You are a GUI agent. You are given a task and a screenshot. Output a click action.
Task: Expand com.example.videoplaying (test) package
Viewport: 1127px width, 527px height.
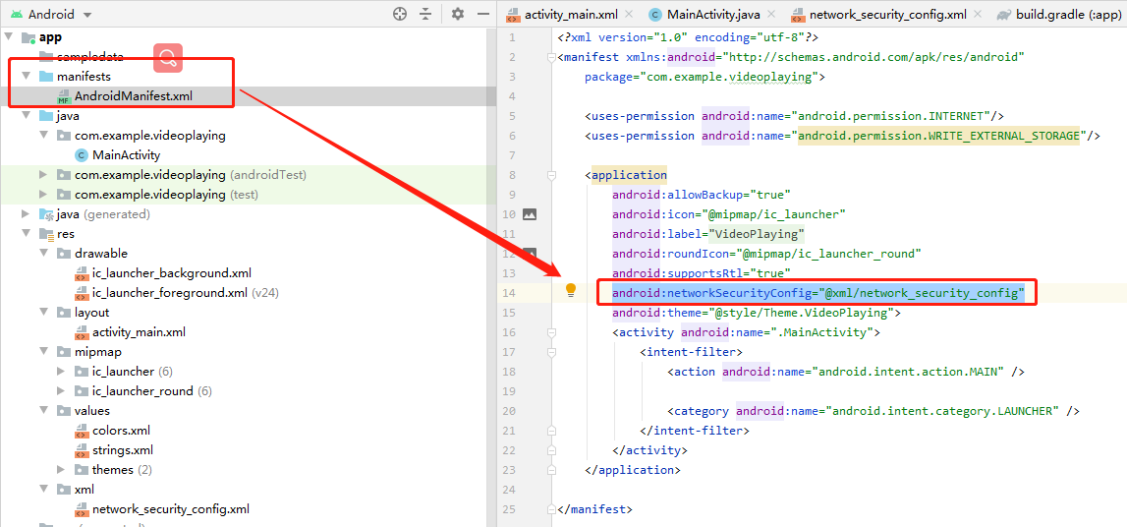pyautogui.click(x=44, y=194)
